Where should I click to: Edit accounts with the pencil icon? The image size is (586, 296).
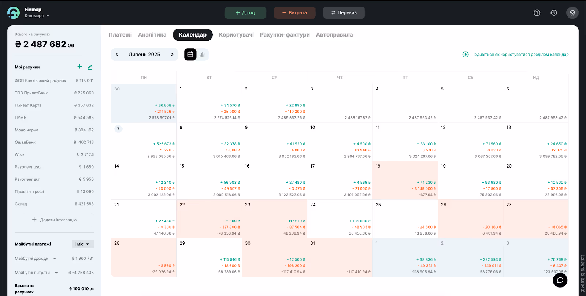tap(90, 67)
